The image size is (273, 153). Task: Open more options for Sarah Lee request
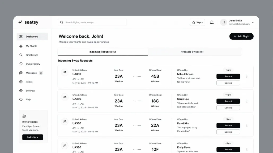click(x=247, y=101)
